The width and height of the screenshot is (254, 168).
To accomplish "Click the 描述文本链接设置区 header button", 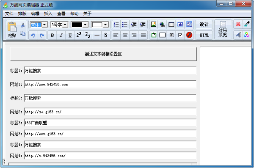I will (x=103, y=54).
